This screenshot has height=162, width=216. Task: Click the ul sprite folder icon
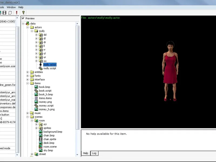point(41,53)
